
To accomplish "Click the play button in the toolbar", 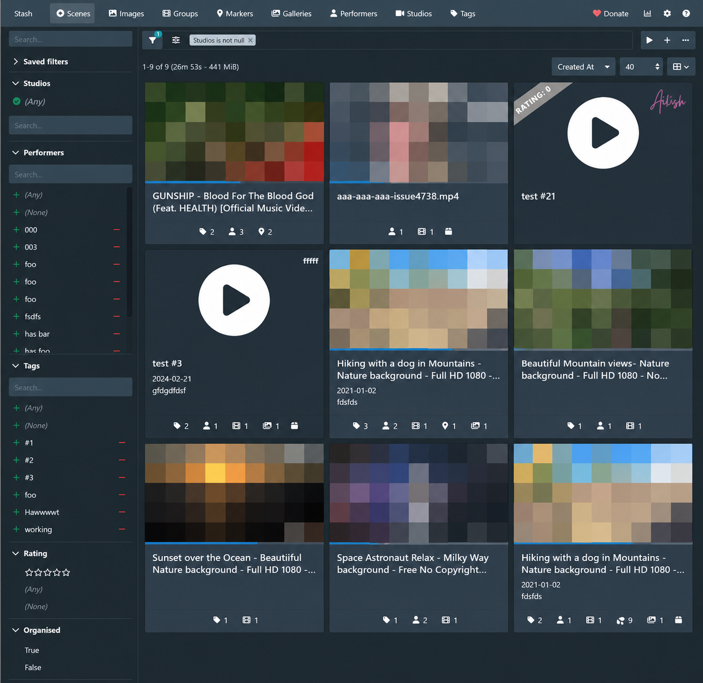I will (x=649, y=40).
